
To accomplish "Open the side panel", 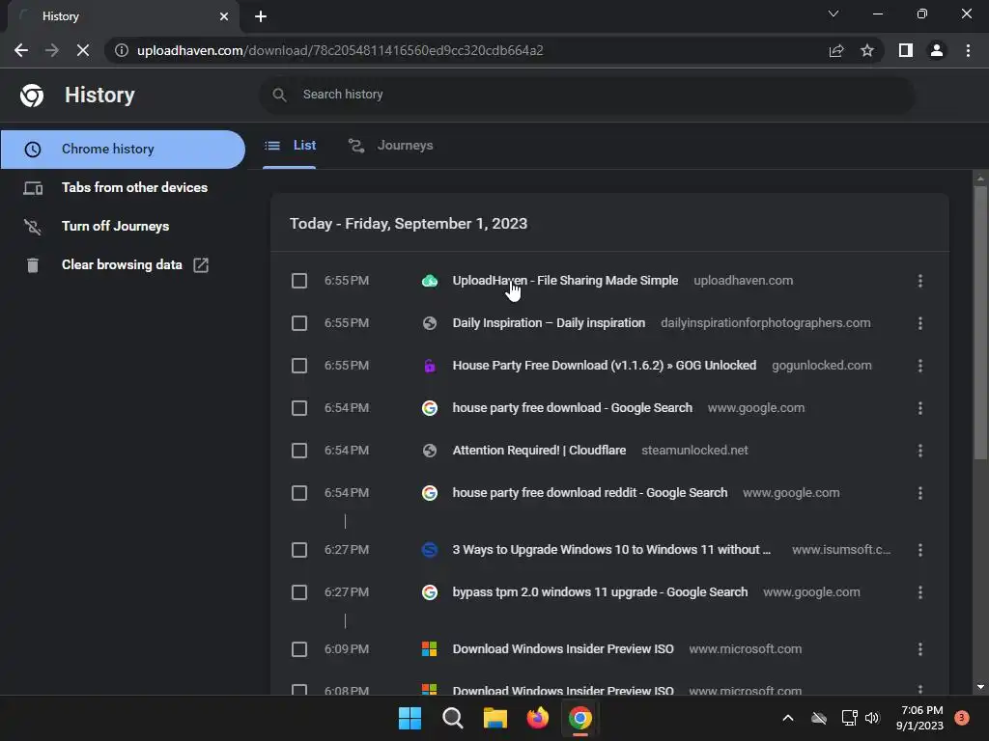I will (x=906, y=50).
